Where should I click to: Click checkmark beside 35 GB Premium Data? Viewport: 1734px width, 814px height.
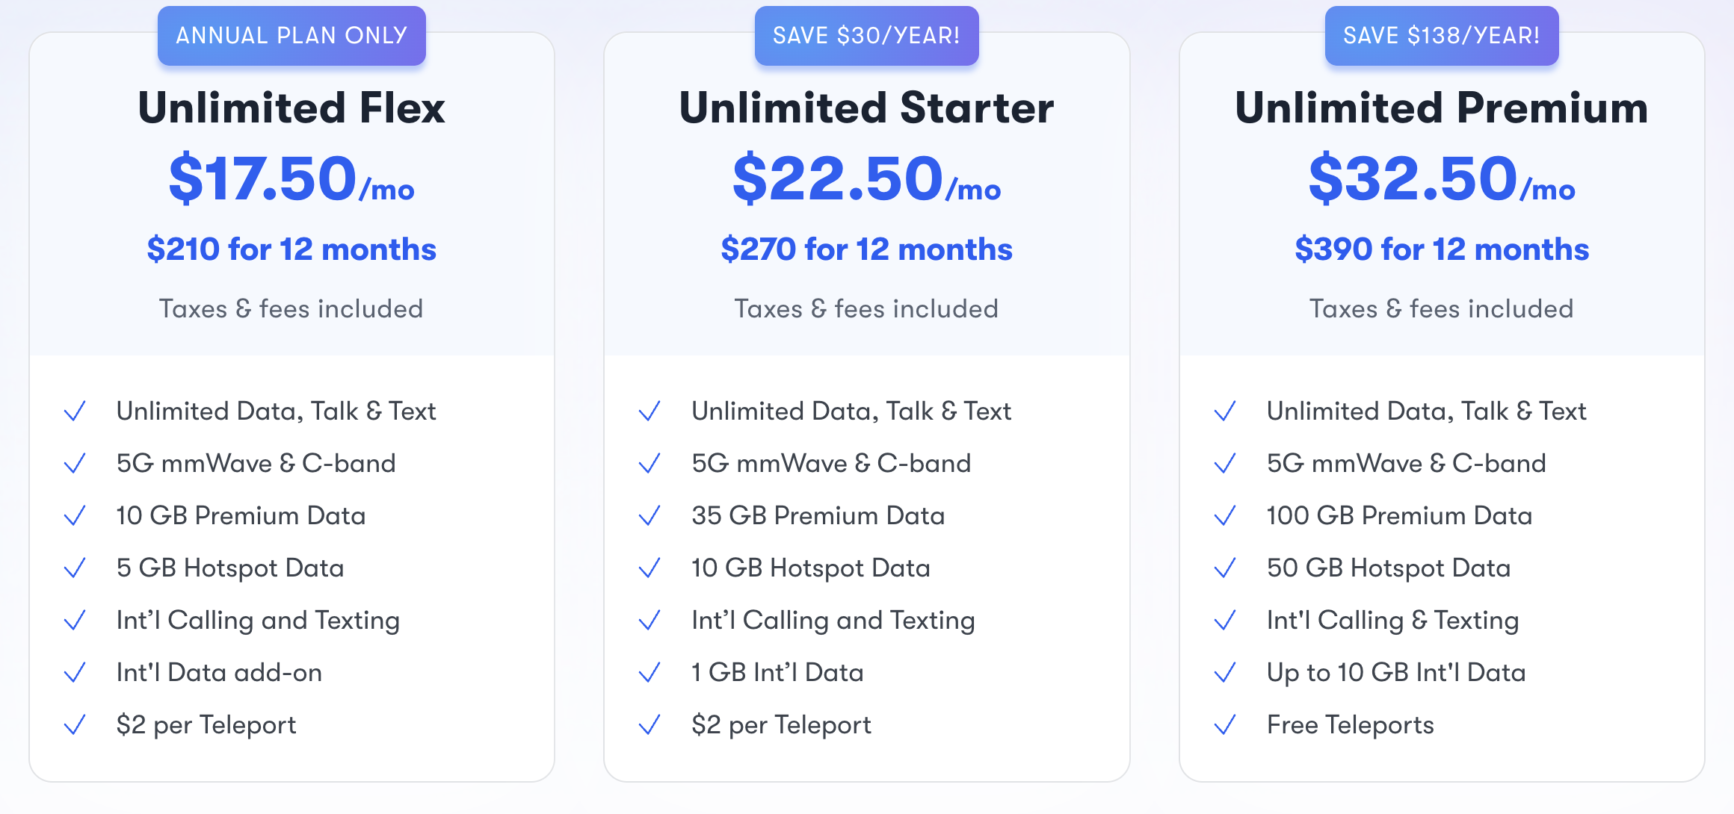[x=650, y=516]
